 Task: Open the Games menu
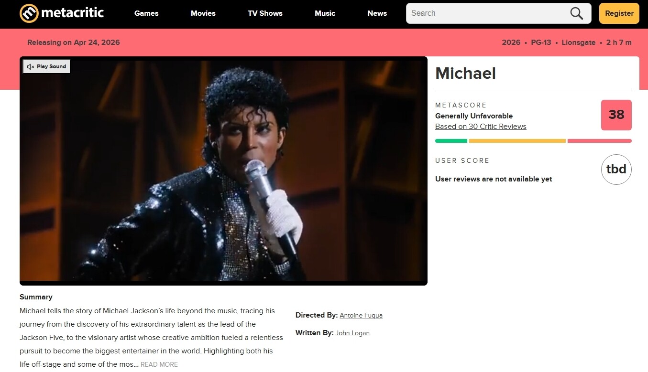(x=146, y=13)
